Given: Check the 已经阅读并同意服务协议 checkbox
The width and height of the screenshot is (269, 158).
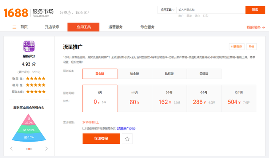Looking at the screenshot, I should [x=84, y=128].
